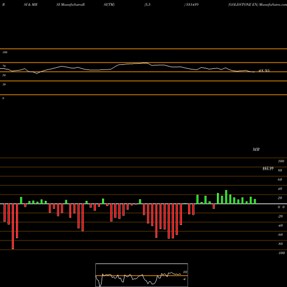Click the tallest green bar in MR histogram
The height and width of the screenshot is (287, 287).
point(226,197)
